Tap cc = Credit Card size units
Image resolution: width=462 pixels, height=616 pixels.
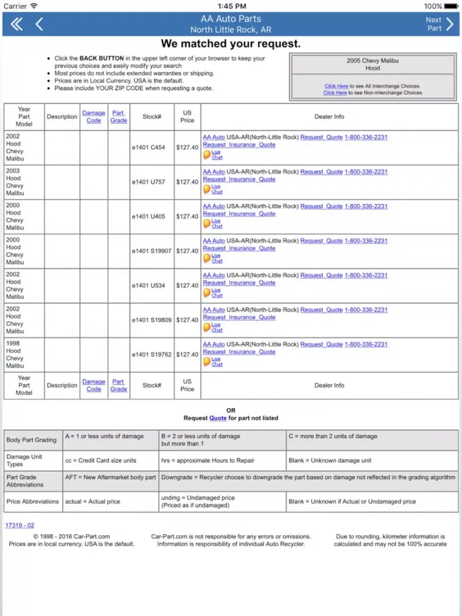click(x=101, y=460)
